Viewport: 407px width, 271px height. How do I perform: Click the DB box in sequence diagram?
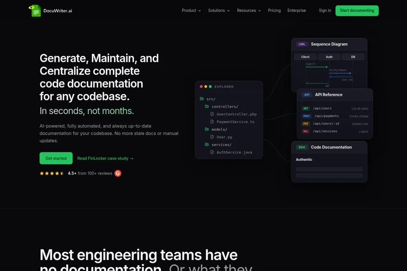[353, 57]
